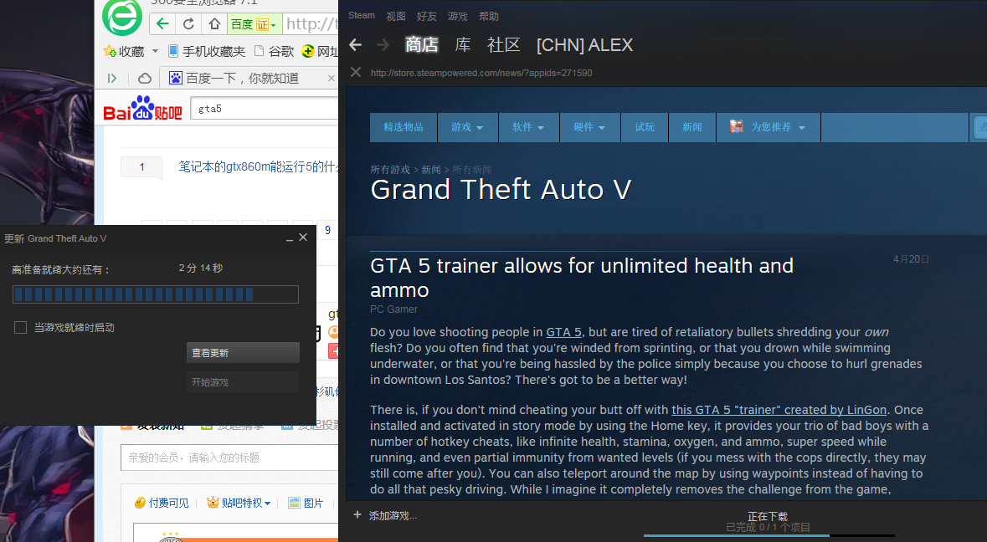Expand the store 游戏 dropdown
Screen dimensions: 987x542
tap(467, 127)
